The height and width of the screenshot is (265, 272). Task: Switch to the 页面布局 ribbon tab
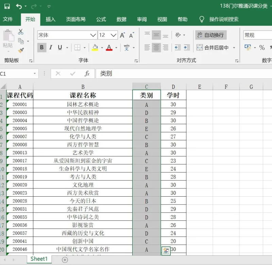(x=76, y=19)
